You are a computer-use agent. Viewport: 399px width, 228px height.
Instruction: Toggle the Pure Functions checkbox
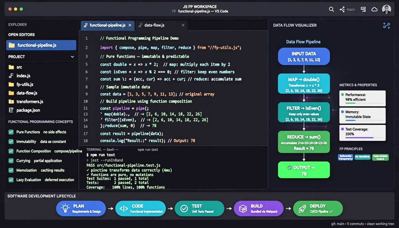click(11, 132)
